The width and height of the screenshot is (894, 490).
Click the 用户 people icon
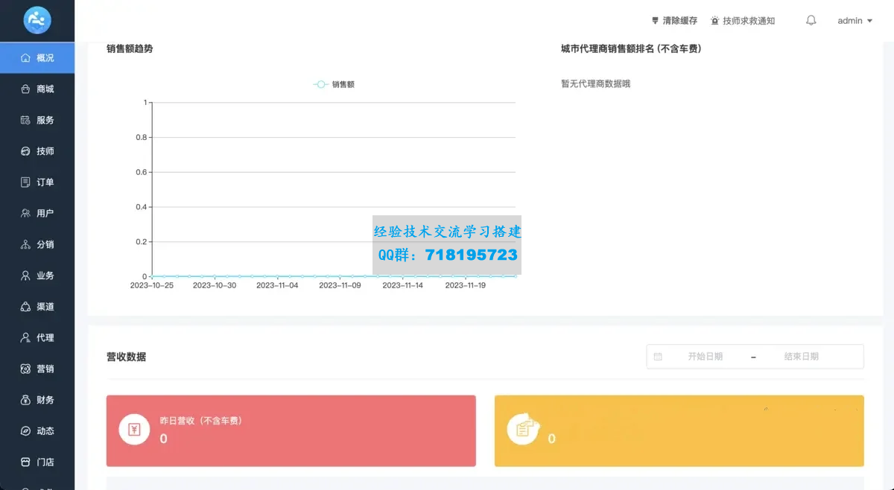point(25,213)
